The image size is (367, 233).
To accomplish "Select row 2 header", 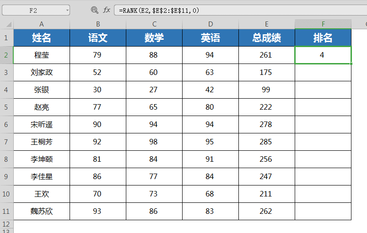I will [x=6, y=55].
